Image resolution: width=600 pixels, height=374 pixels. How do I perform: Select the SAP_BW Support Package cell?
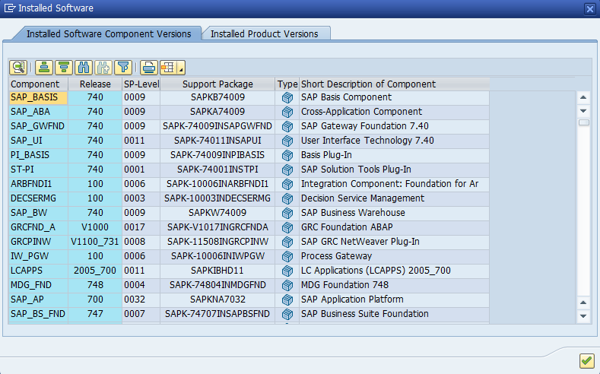(217, 213)
